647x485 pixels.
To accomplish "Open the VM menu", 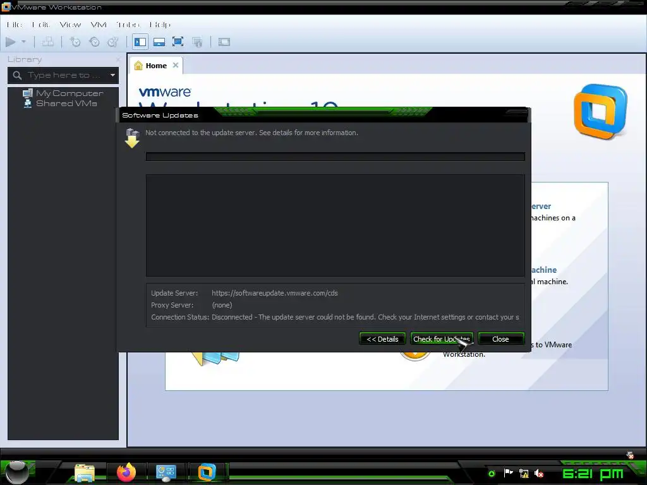I will (x=99, y=25).
